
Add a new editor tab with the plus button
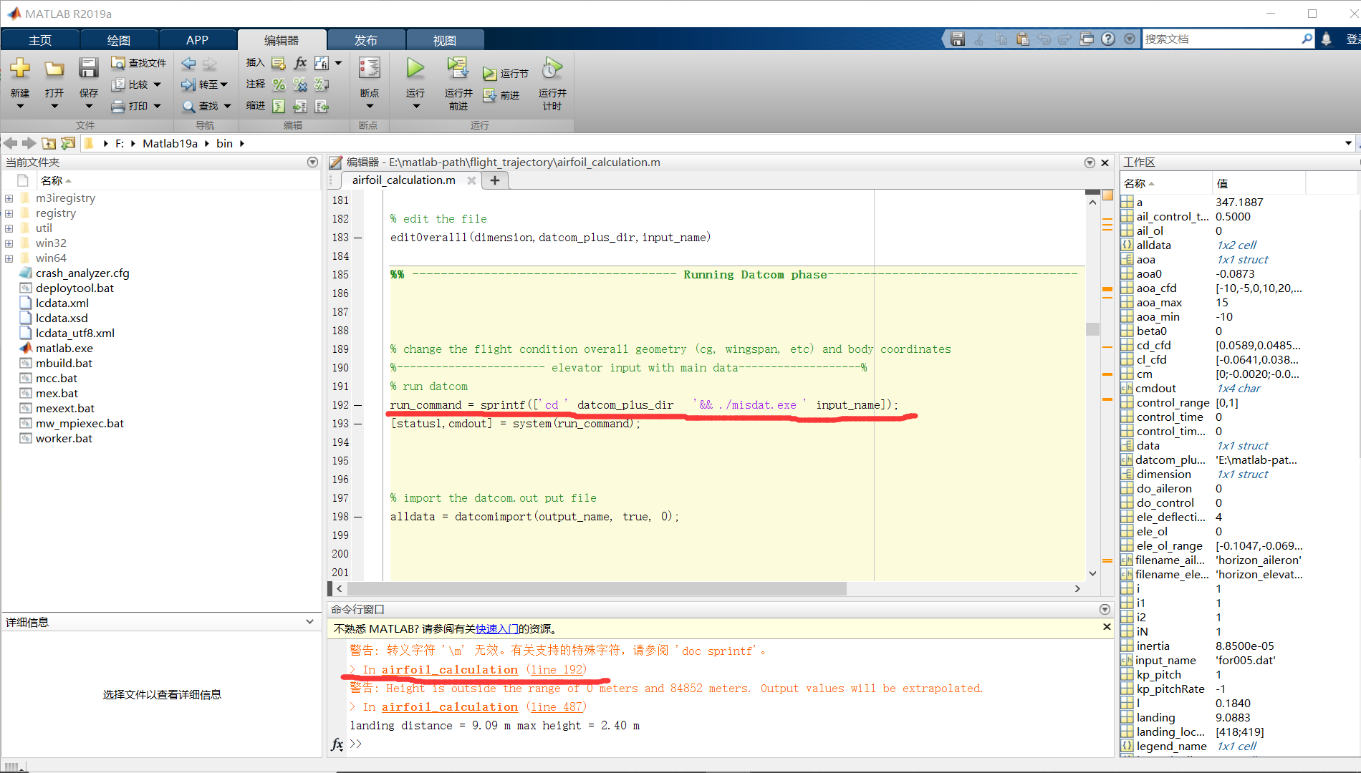[x=494, y=180]
